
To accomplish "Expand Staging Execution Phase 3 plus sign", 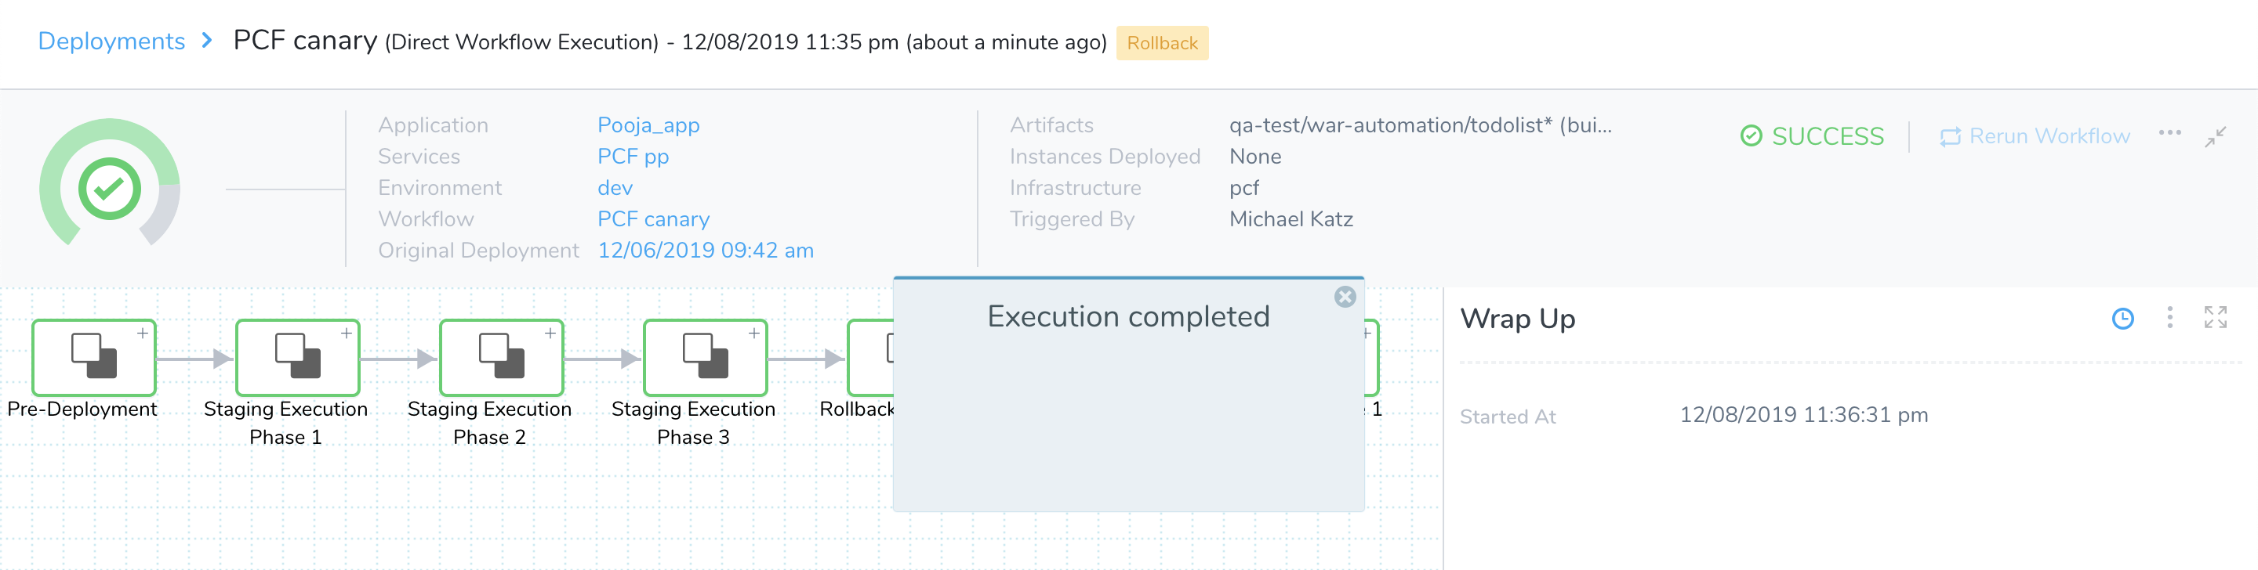I will [x=753, y=334].
